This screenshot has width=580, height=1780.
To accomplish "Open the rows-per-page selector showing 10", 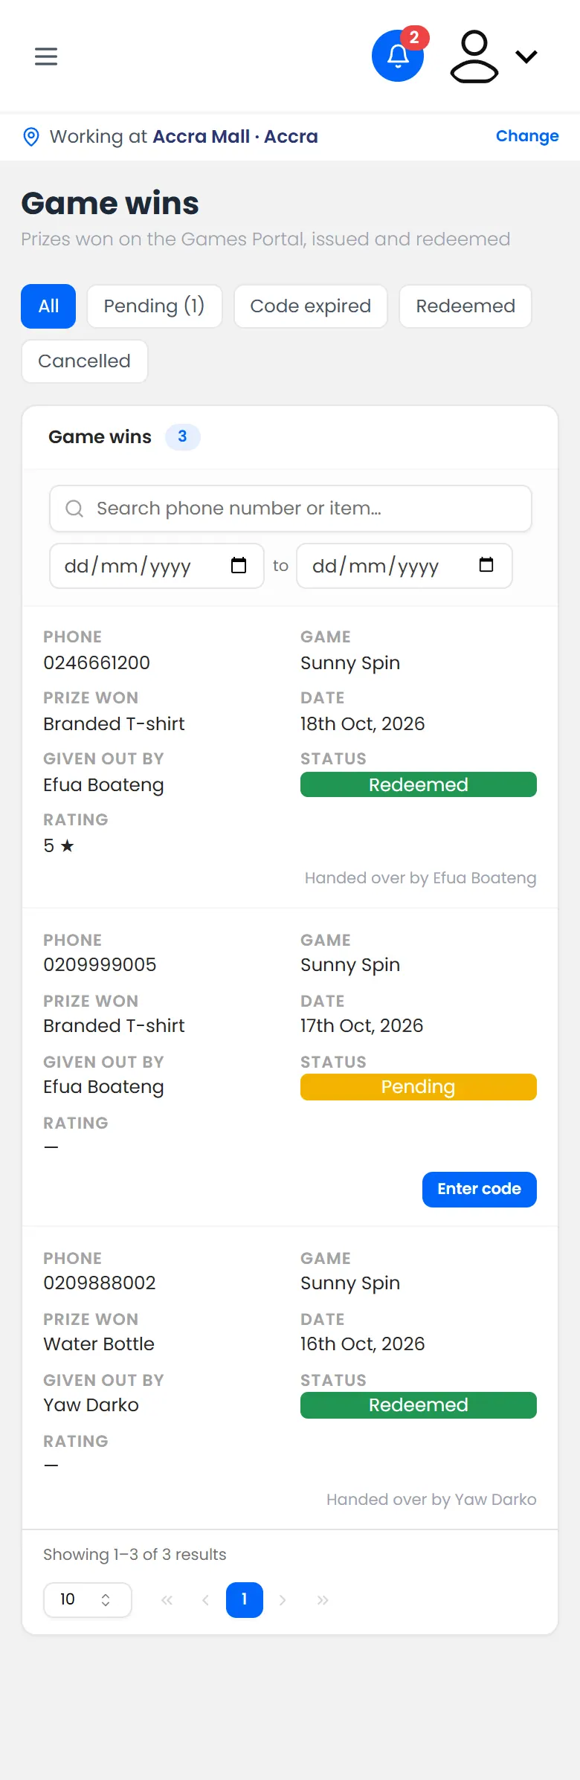I will [88, 1600].
